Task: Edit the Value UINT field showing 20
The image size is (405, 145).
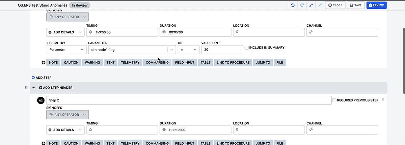Action: pos(222,50)
